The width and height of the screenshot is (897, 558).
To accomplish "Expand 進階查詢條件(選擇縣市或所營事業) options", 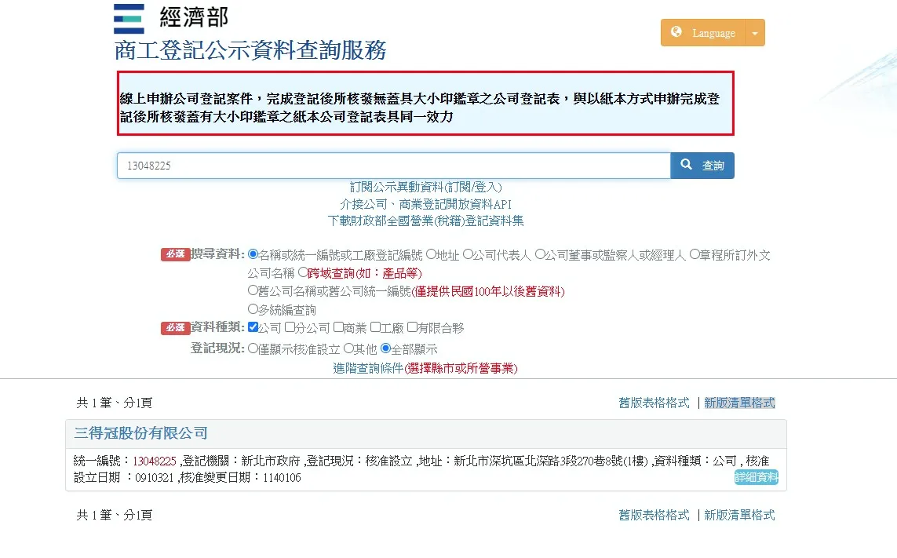I will (425, 369).
